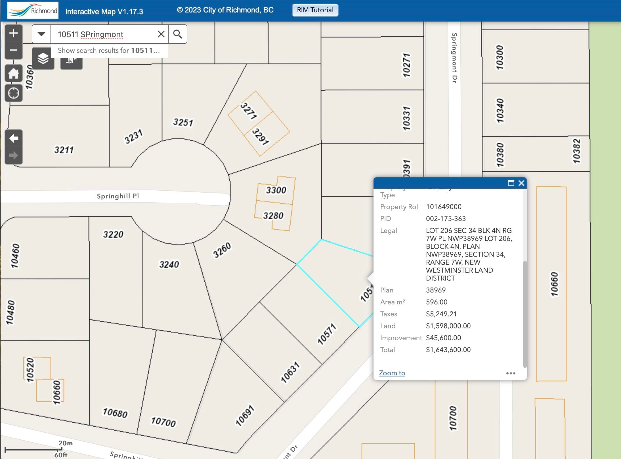This screenshot has height=459, width=621.
Task: Select the 'Show search results for 10511' suggestion
Action: (109, 50)
